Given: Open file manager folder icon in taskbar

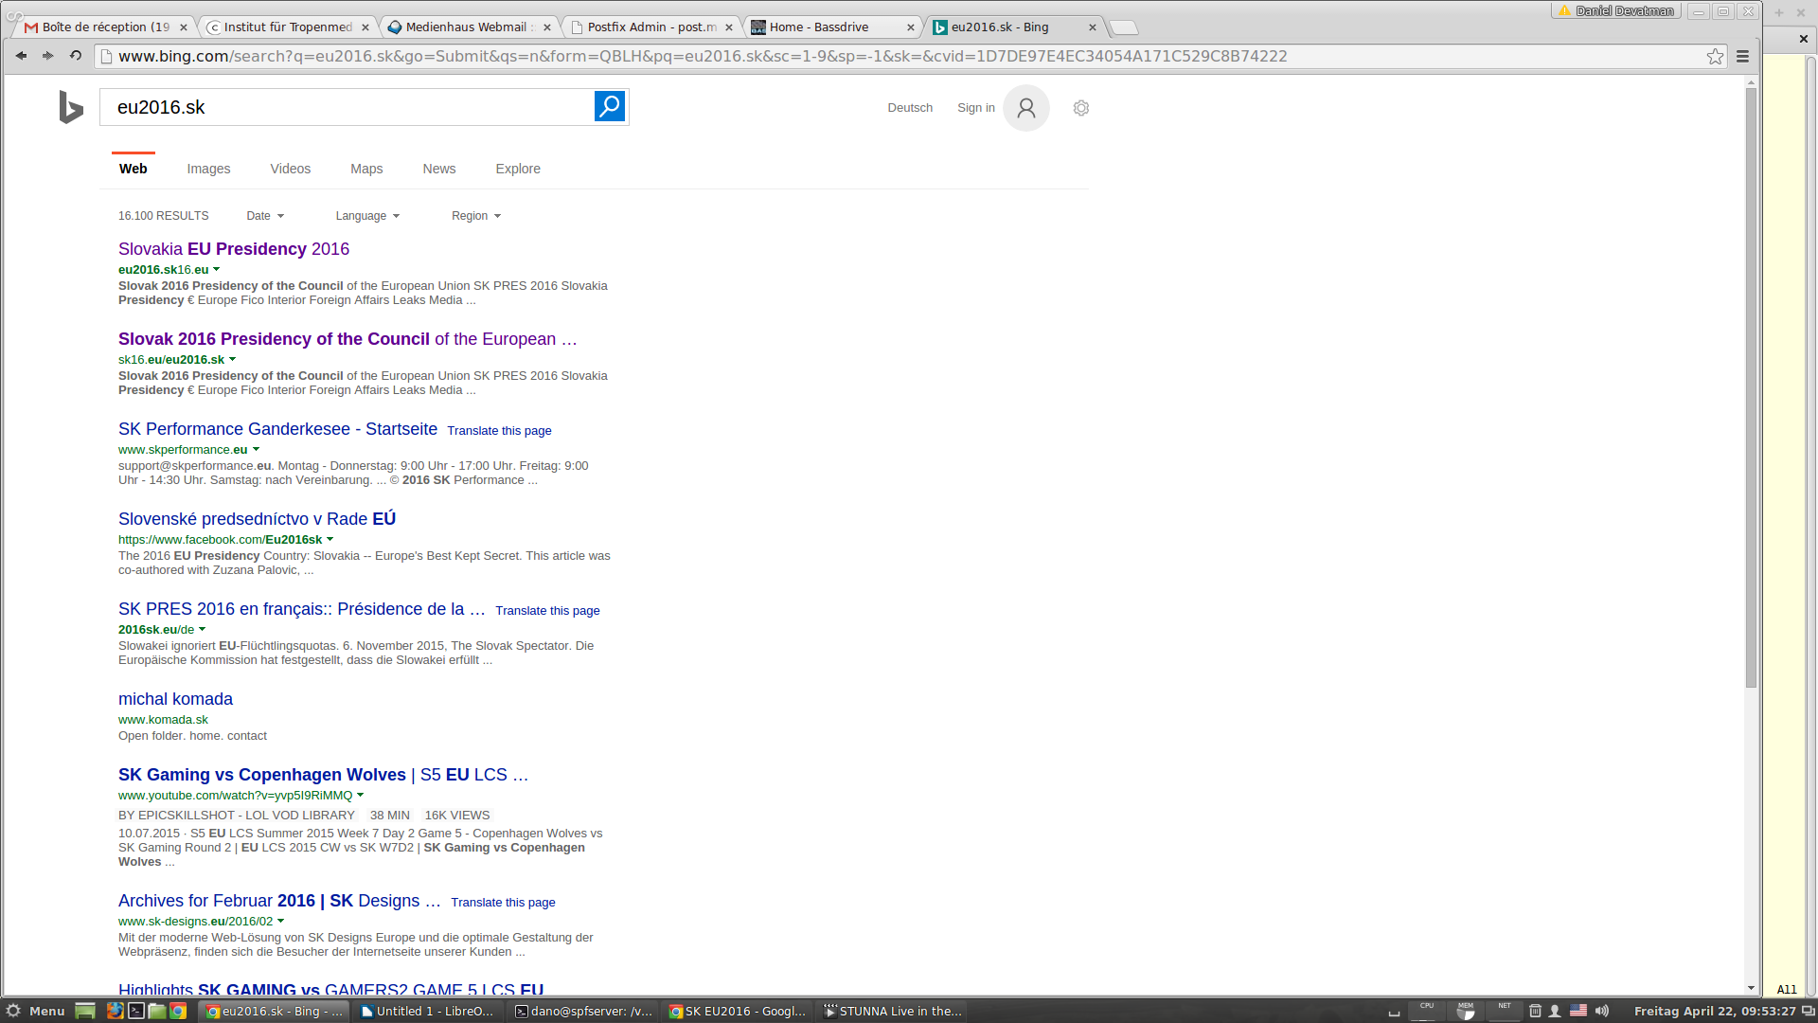Looking at the screenshot, I should [x=157, y=1011].
